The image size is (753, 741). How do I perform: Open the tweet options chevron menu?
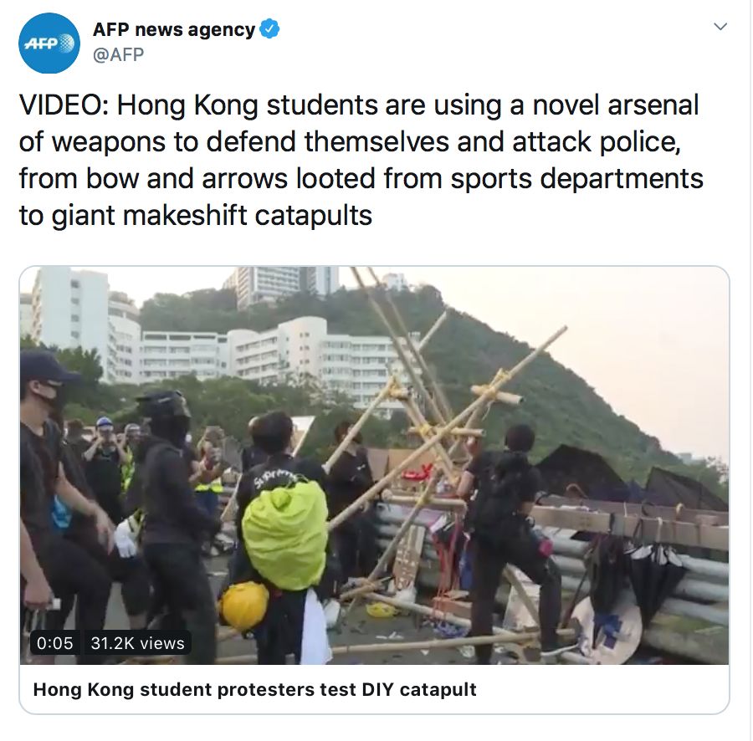point(720,27)
